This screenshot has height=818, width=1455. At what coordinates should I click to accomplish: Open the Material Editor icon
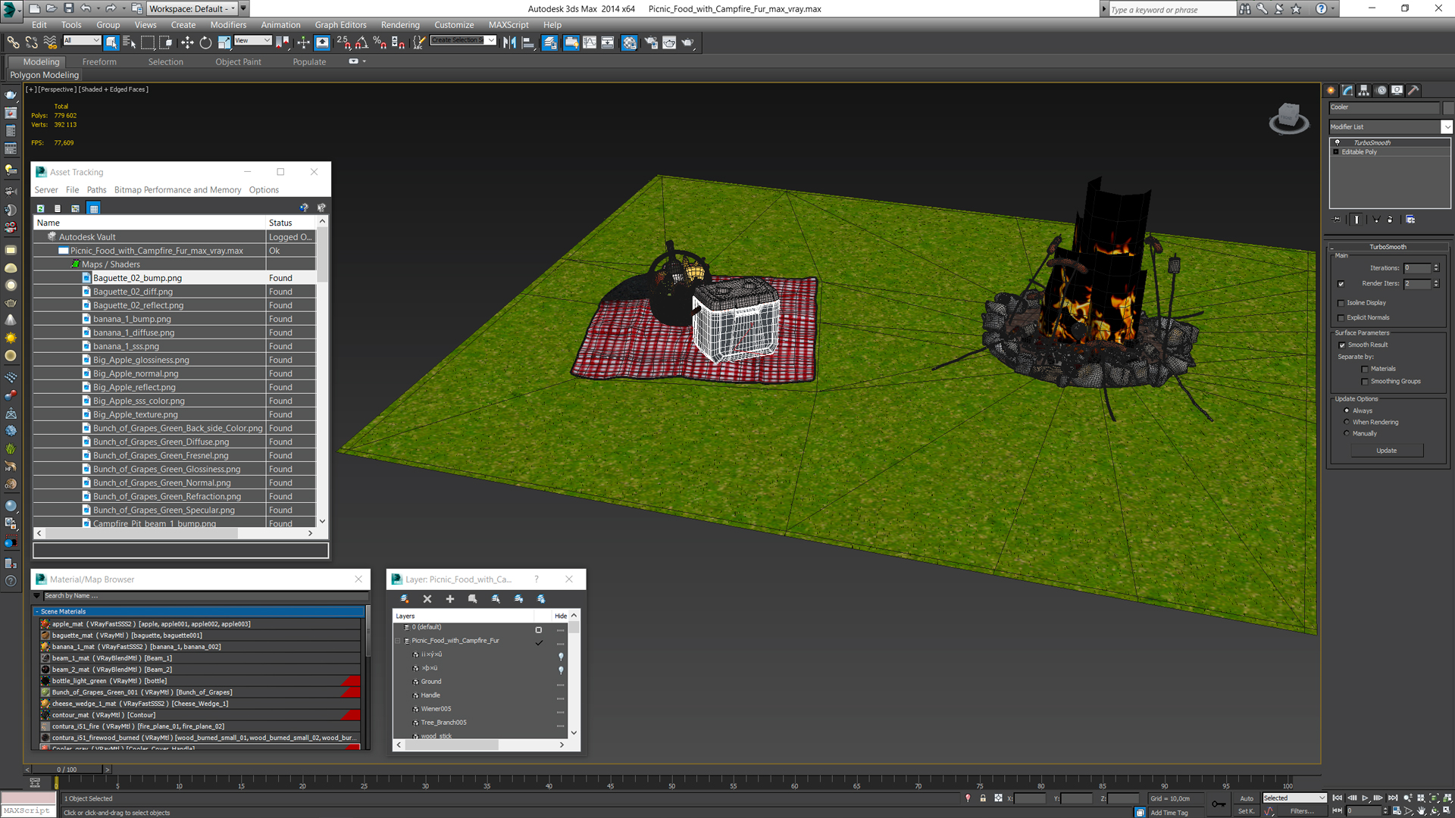629,42
